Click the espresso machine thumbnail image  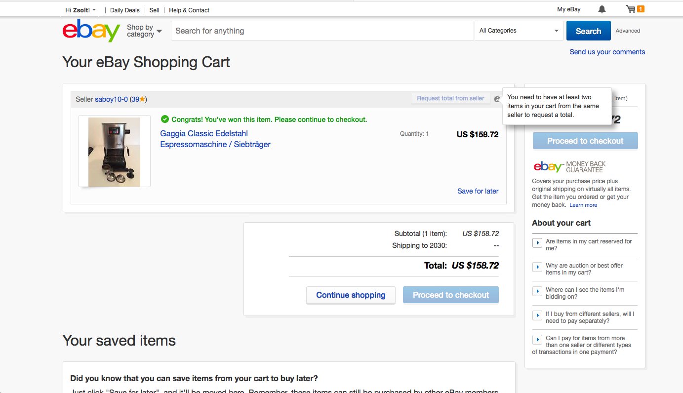click(115, 151)
